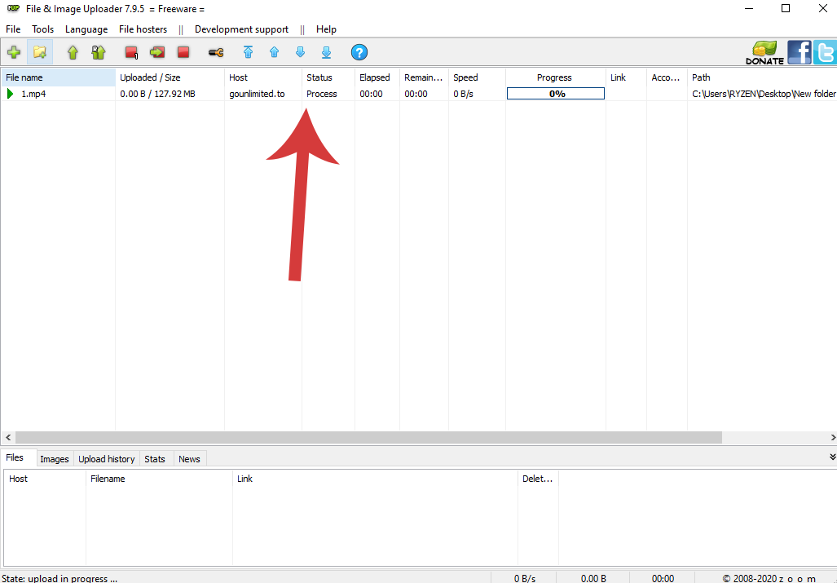Screen dimensions: 837x583
Task: Click the green plus add files icon
Action: pyautogui.click(x=14, y=52)
